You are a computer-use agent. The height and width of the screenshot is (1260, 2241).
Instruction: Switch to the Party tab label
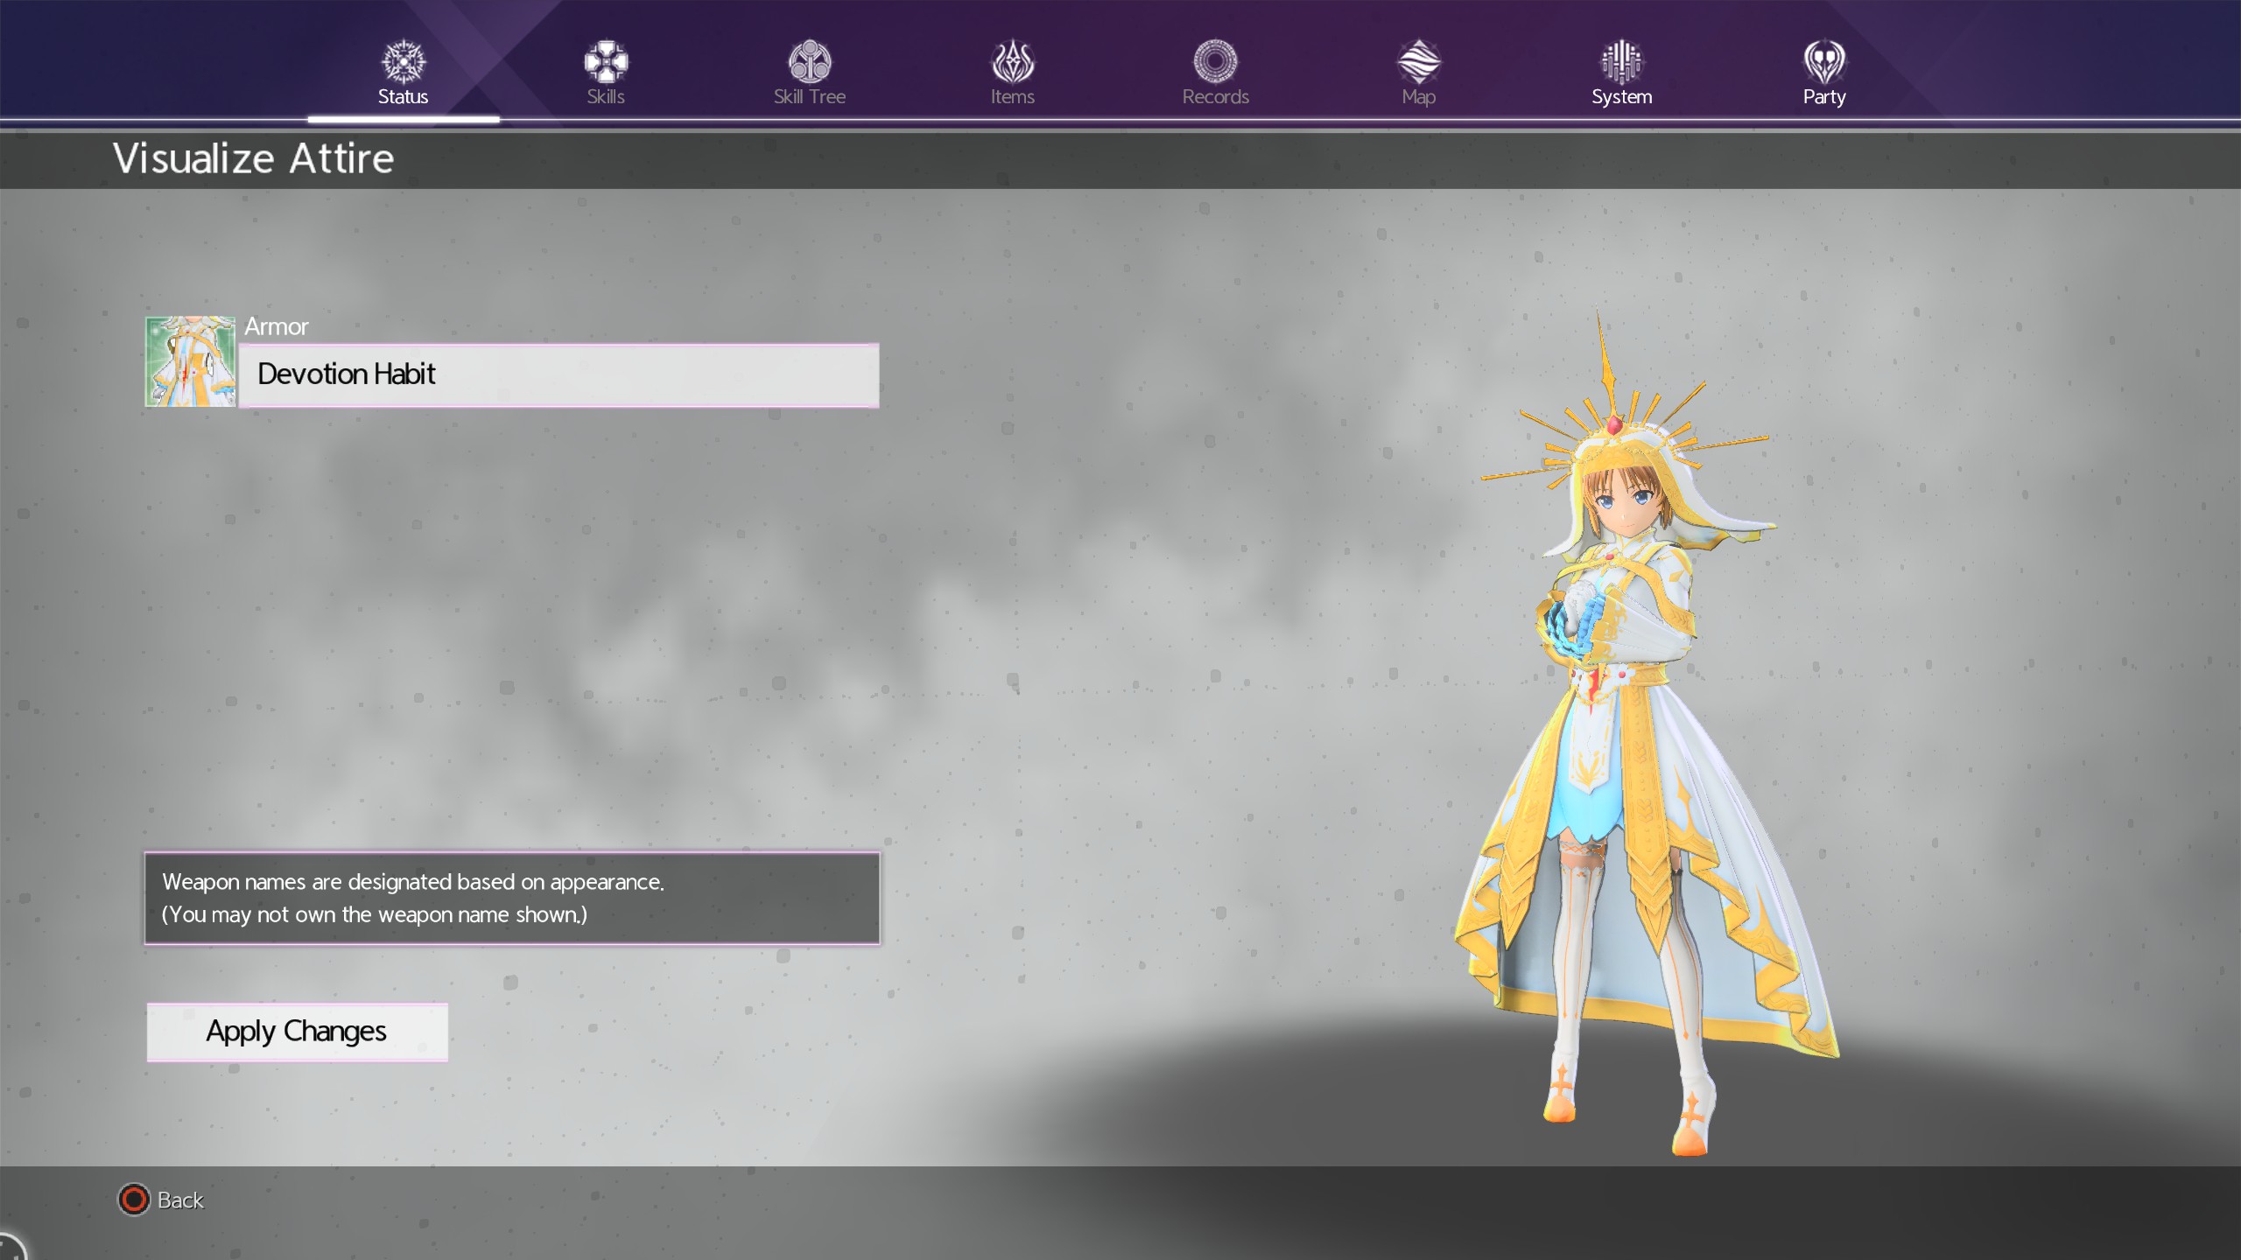click(x=1824, y=97)
